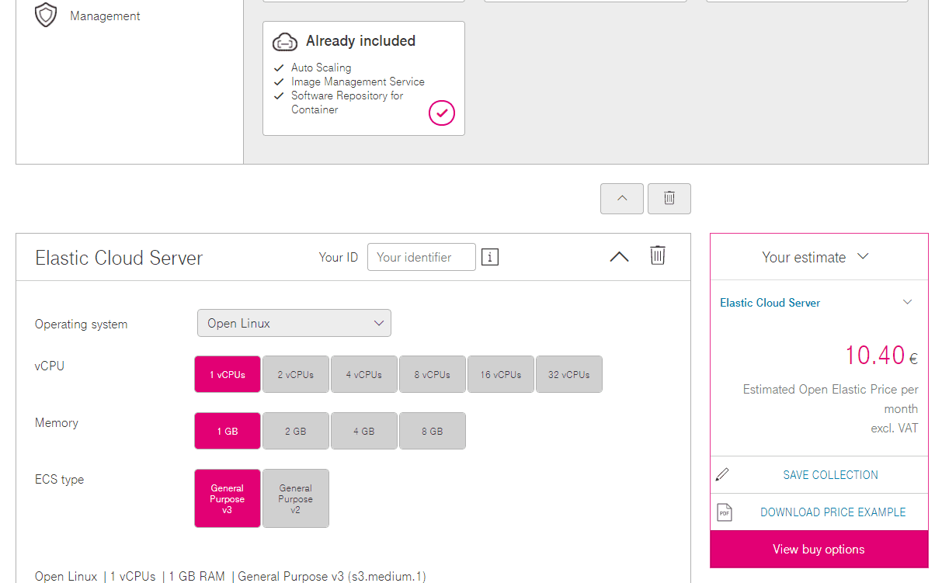Select General Purpose v2 ECS type
Screen dimensions: 935x583
coord(296,498)
